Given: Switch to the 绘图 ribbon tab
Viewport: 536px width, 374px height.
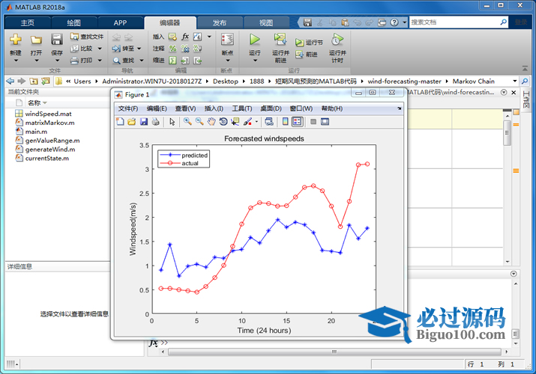Looking at the screenshot, I should [73, 22].
